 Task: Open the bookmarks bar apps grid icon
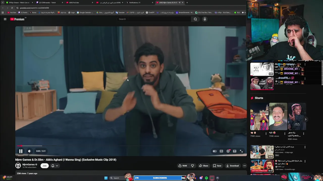[x=3, y=13]
